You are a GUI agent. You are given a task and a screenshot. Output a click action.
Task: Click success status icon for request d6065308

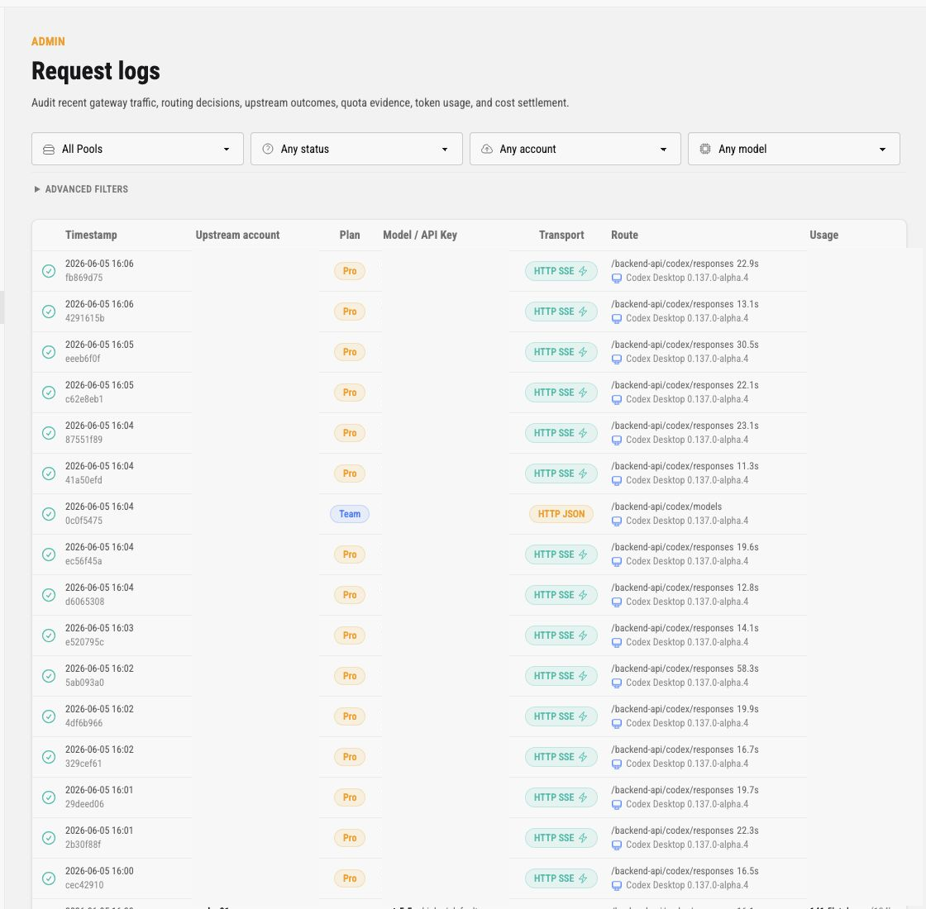pos(49,595)
